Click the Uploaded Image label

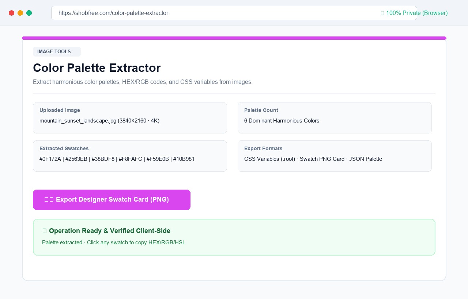60,110
